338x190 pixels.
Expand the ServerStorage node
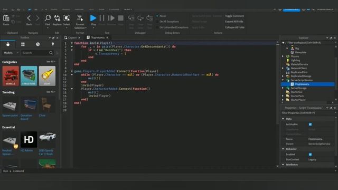click(283, 88)
